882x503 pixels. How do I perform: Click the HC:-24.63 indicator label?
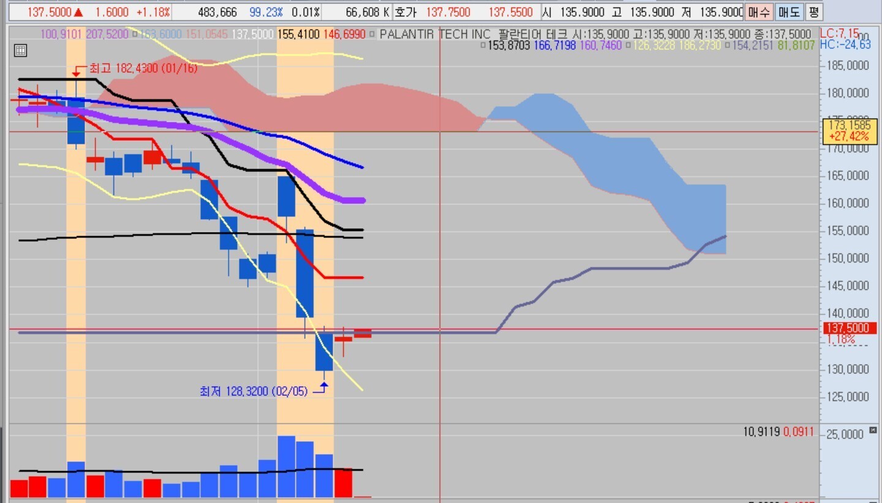pyautogui.click(x=845, y=44)
